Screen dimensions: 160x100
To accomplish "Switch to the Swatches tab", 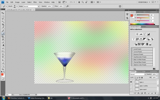I will coord(140,12).
